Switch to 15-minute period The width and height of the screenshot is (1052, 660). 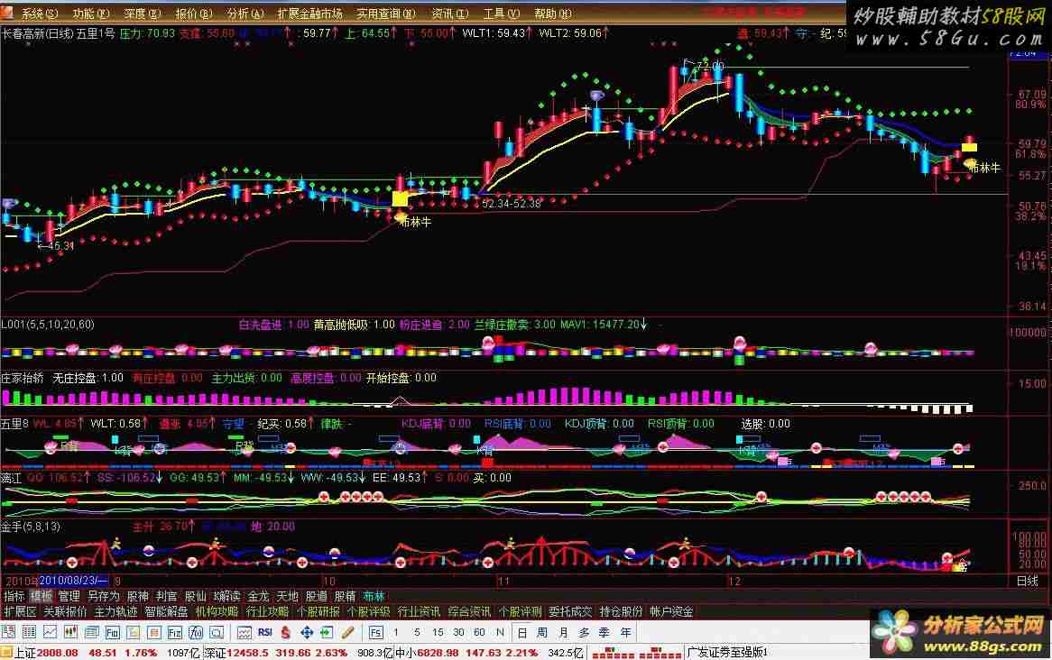click(438, 632)
